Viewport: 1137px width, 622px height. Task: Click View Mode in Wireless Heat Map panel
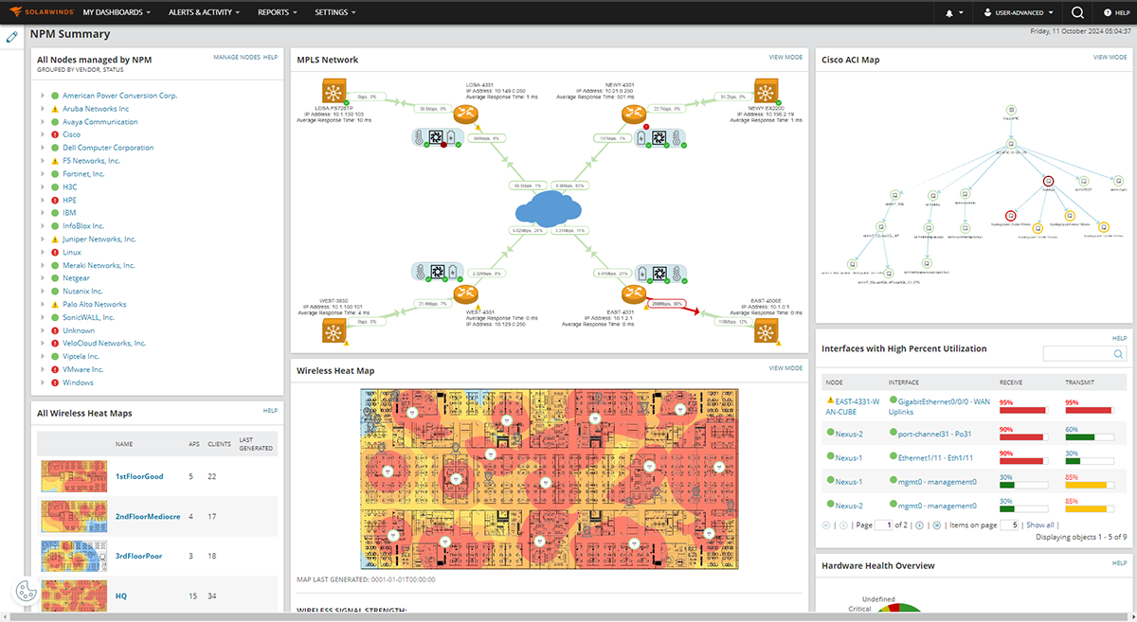[x=785, y=368]
